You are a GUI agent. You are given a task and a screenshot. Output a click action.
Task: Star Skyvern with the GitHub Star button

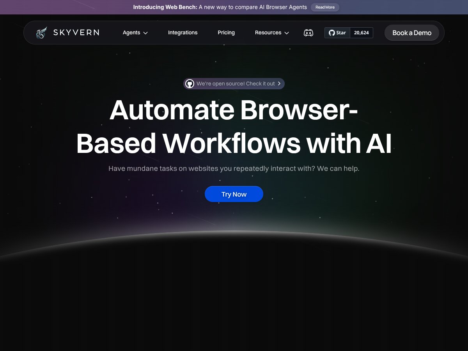337,33
